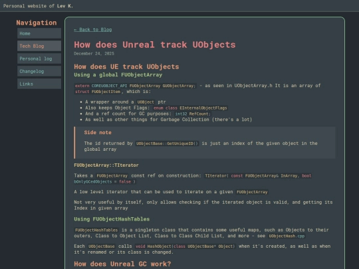Click the 'How does UE track UObjects' heading

[126, 66]
